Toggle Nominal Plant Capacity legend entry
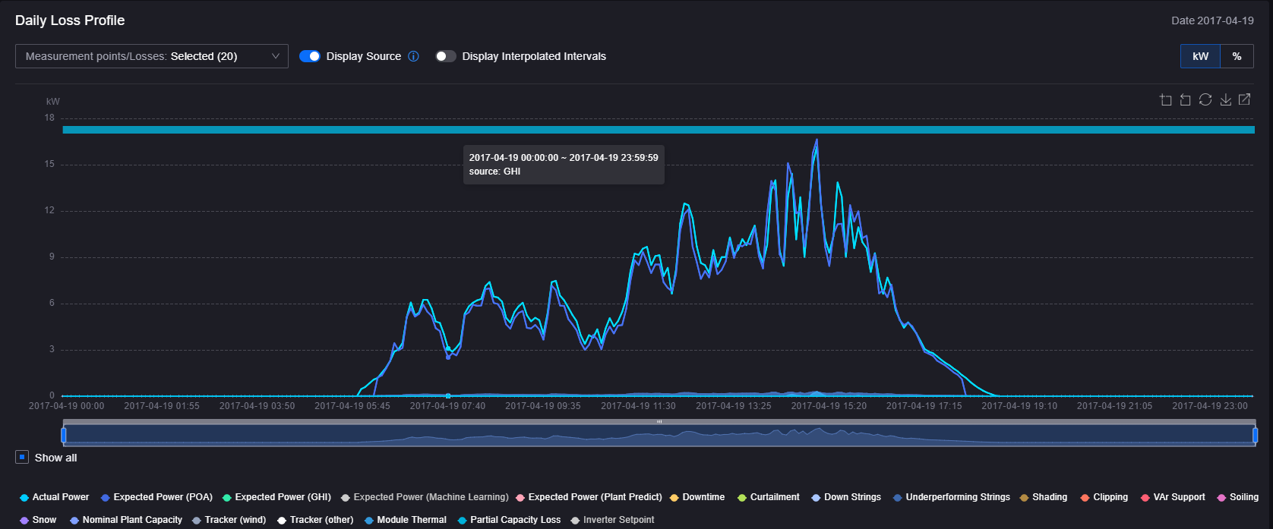Screen dimensions: 1273x529 pyautogui.click(x=126, y=520)
